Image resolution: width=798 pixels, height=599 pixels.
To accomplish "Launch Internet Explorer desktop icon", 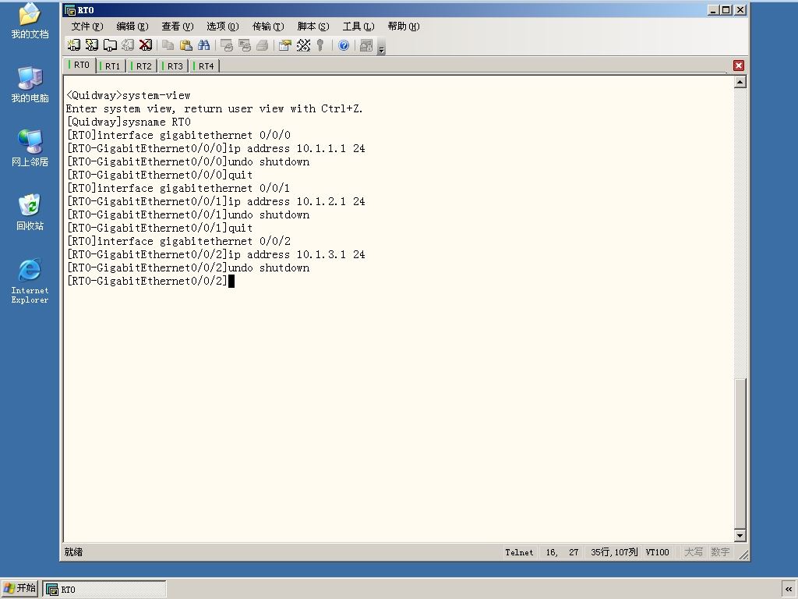I will click(30, 281).
